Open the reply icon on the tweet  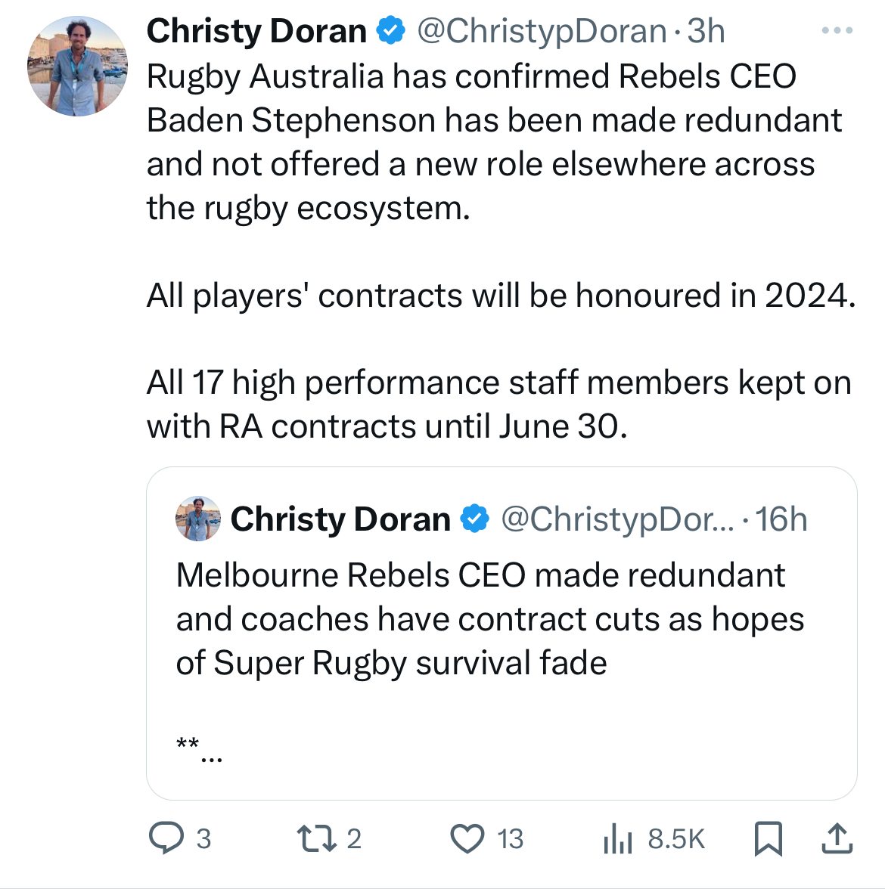click(166, 838)
